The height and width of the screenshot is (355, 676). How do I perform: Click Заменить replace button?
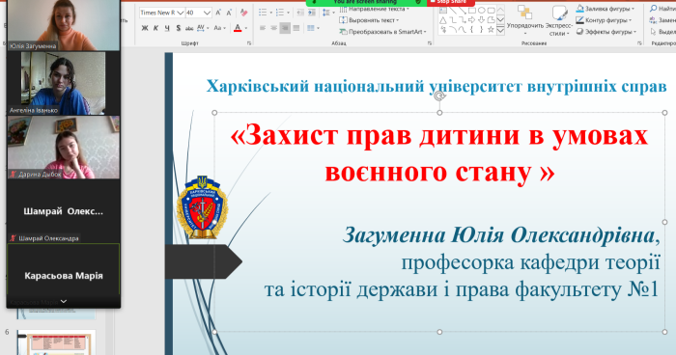coord(663,20)
